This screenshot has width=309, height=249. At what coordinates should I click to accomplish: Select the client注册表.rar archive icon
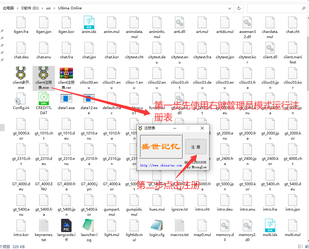point(66,73)
